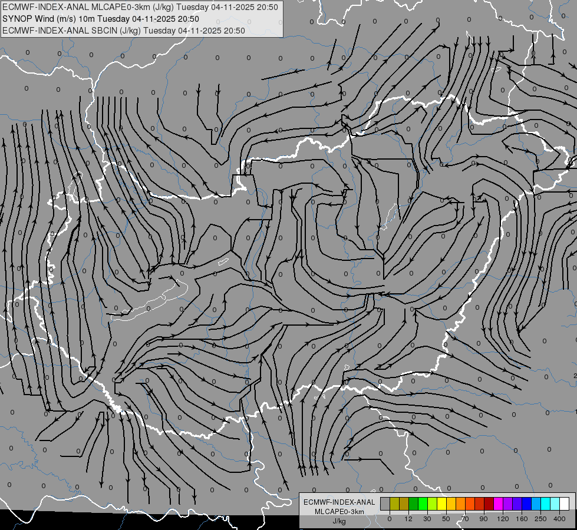
Task: Click the olive-yellow swatch right of the 0 tick
Action: click(x=394, y=504)
